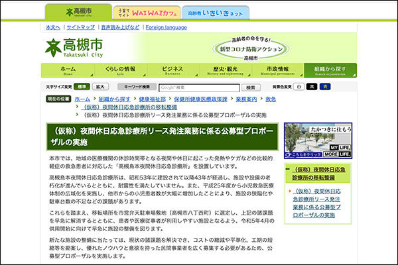Open the 組織から探す navigation menu
The height and width of the screenshot is (265, 398).
(x=330, y=70)
